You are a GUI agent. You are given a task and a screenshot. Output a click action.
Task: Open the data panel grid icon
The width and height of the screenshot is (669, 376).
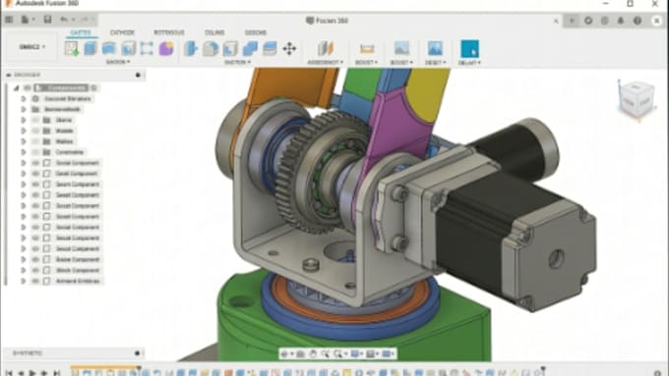click(9, 20)
